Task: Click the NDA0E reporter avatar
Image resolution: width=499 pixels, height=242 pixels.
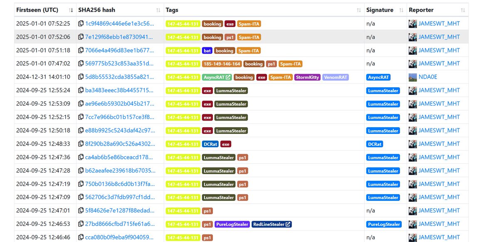Action: pos(413,77)
